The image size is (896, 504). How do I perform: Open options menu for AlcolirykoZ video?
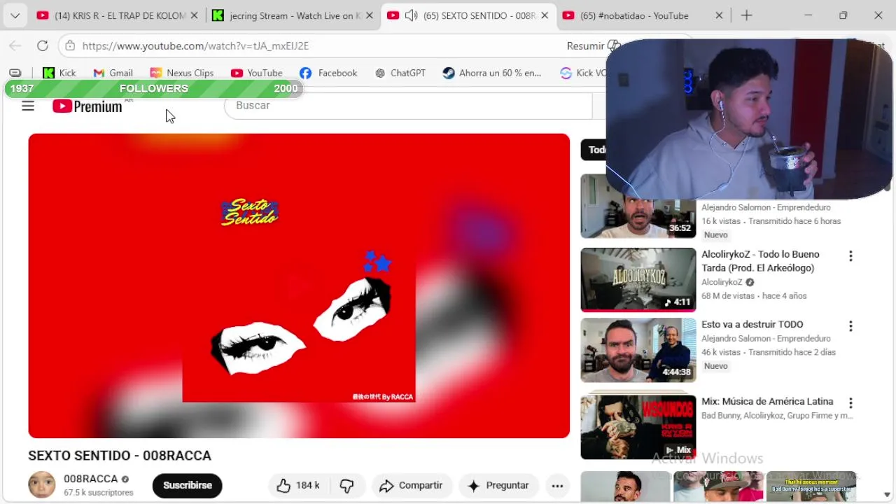coord(850,256)
